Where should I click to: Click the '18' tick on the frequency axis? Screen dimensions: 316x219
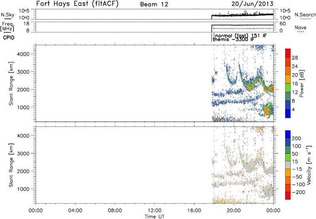tap(26, 24)
